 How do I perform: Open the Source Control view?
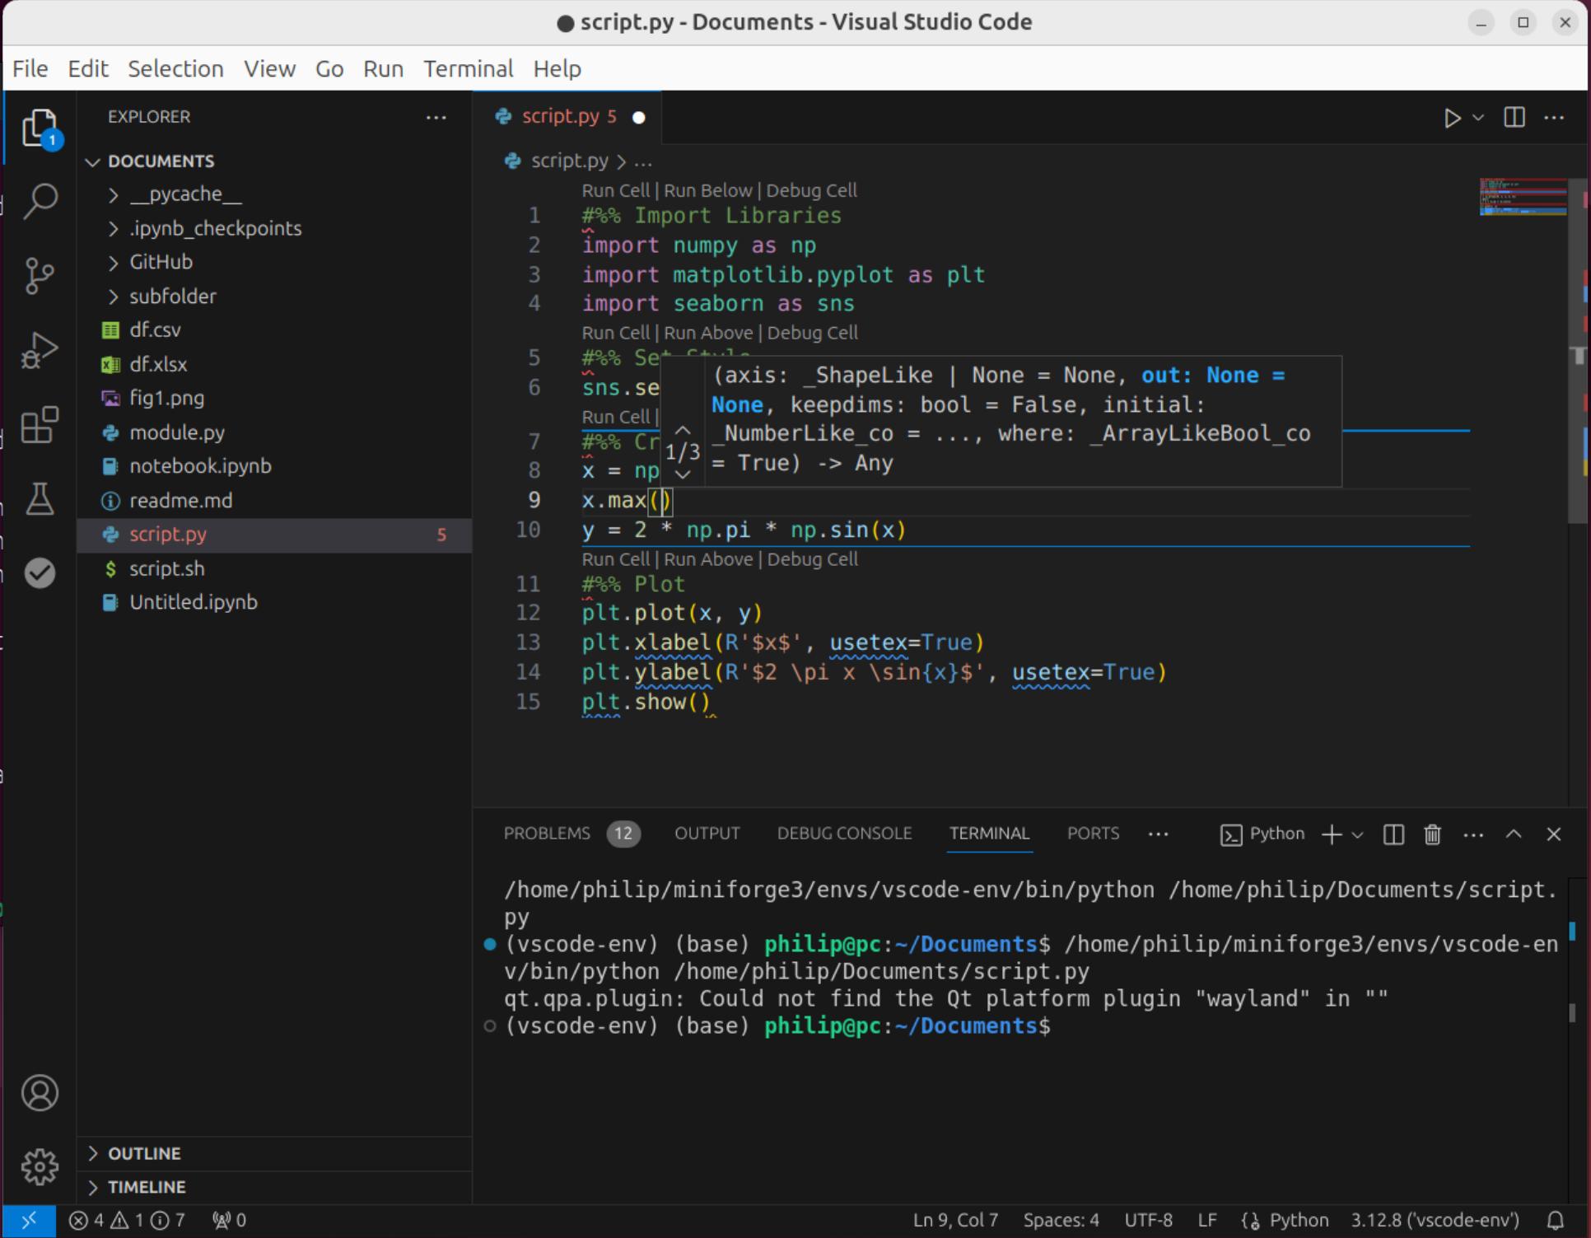(x=40, y=275)
